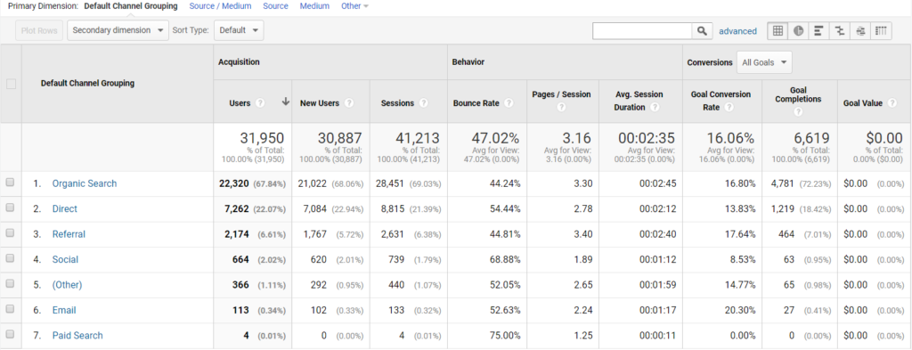The height and width of the screenshot is (350, 912).
Task: Select Source / Medium primary dimension
Action: pyautogui.click(x=221, y=6)
